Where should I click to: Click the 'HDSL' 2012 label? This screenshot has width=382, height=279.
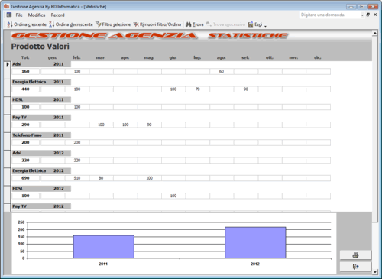pos(18,189)
